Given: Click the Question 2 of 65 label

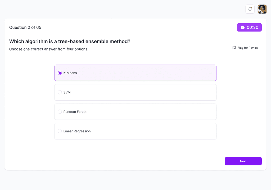Looking at the screenshot, I should coord(25,27).
